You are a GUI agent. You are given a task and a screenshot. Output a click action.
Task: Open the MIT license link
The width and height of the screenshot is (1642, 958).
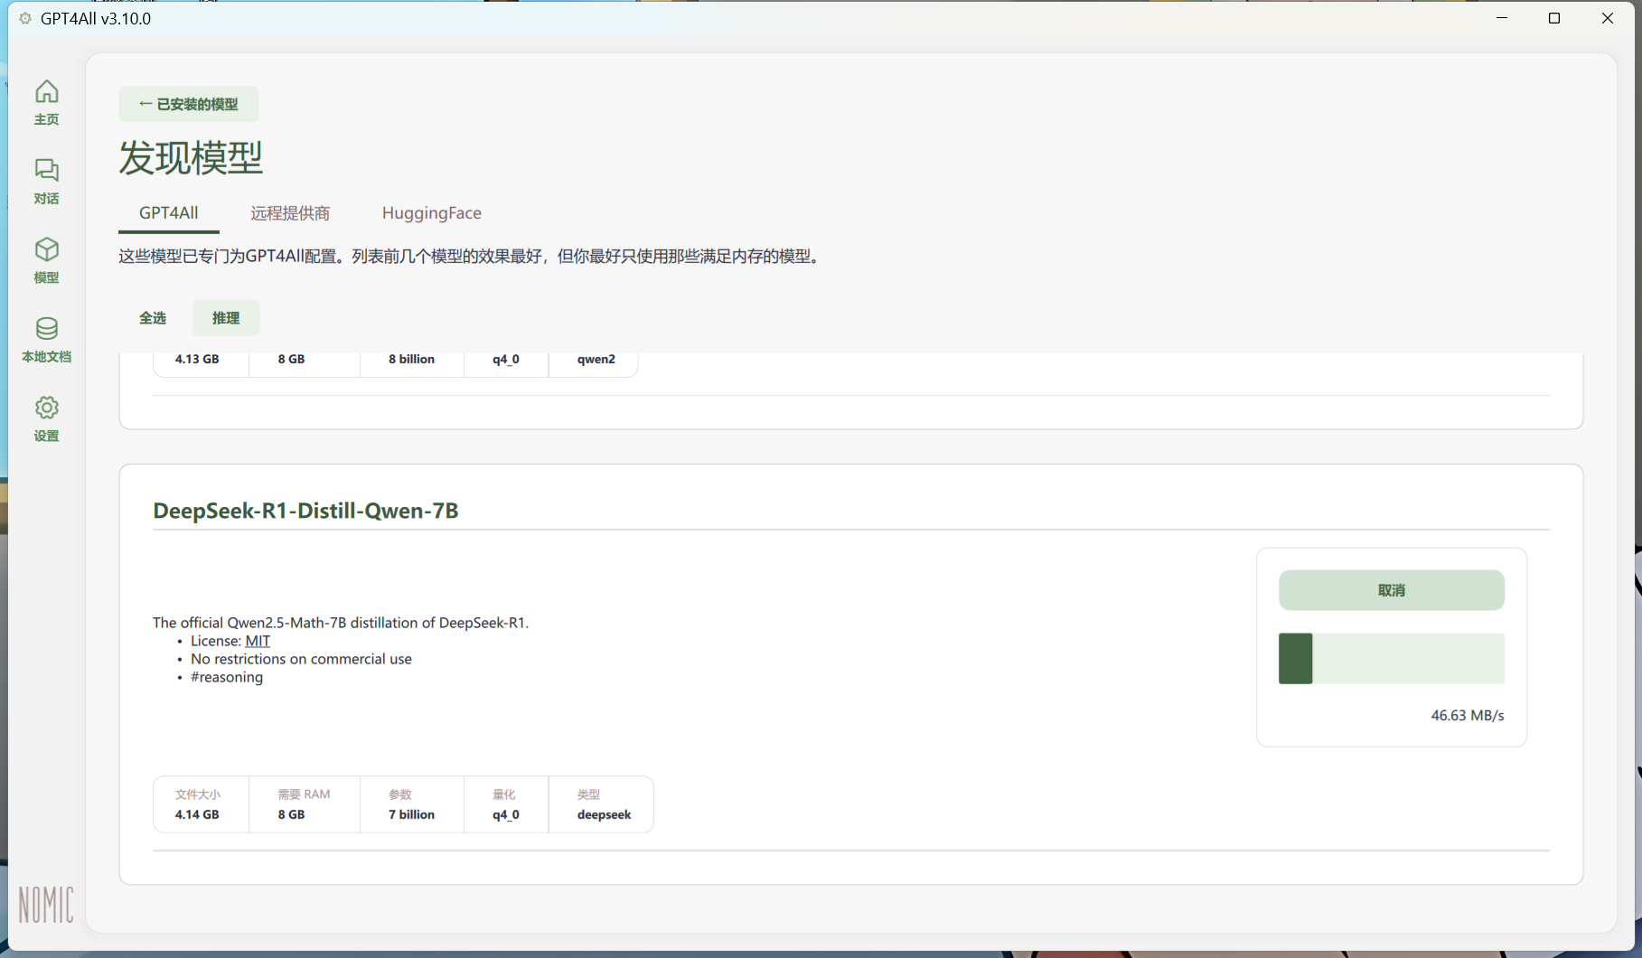click(258, 641)
